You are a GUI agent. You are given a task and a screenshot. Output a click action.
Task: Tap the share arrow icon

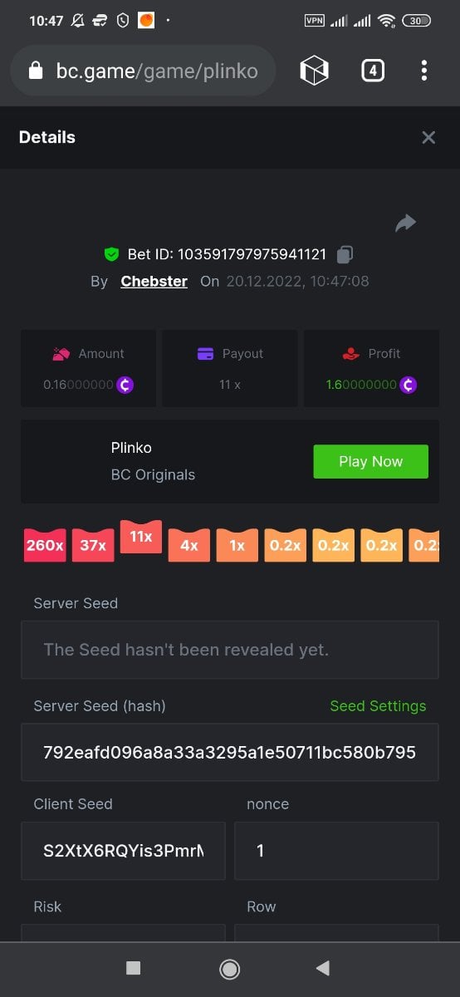(x=405, y=223)
